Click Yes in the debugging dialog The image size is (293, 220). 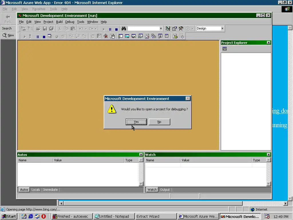(136, 122)
